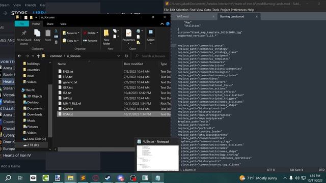Select the MM Y FILE.rtf file
Screen dimensions: 326x183
(x=72, y=103)
